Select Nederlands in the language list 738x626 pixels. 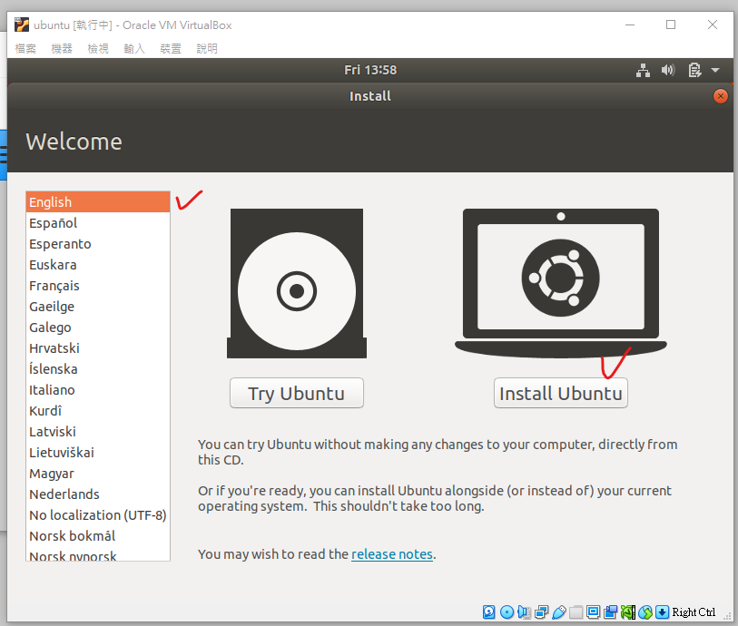[98, 494]
